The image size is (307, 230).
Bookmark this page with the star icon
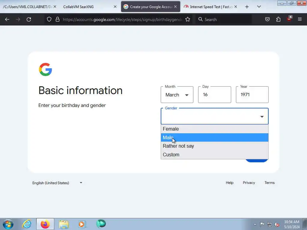pos(188,19)
